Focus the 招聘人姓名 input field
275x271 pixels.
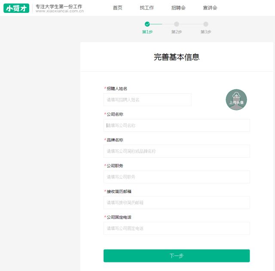click(147, 100)
